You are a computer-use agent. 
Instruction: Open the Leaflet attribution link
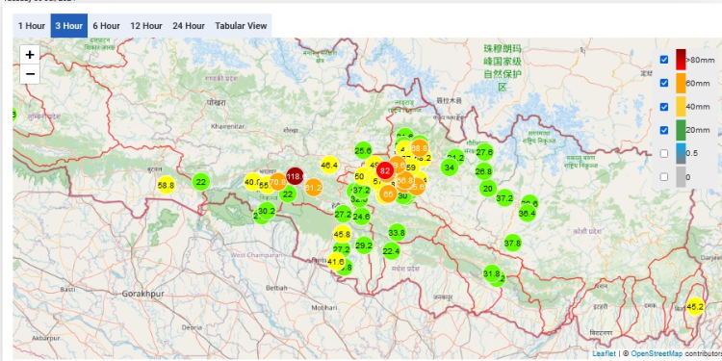click(x=604, y=353)
